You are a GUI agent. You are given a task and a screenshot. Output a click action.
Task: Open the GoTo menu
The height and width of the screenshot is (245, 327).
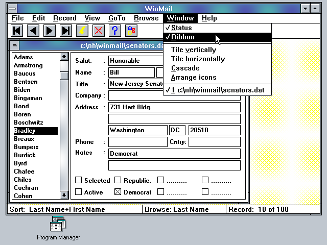coord(117,18)
